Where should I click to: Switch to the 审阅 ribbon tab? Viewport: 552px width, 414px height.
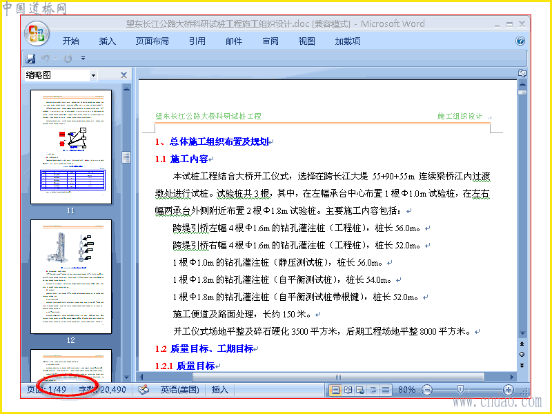pyautogui.click(x=270, y=41)
